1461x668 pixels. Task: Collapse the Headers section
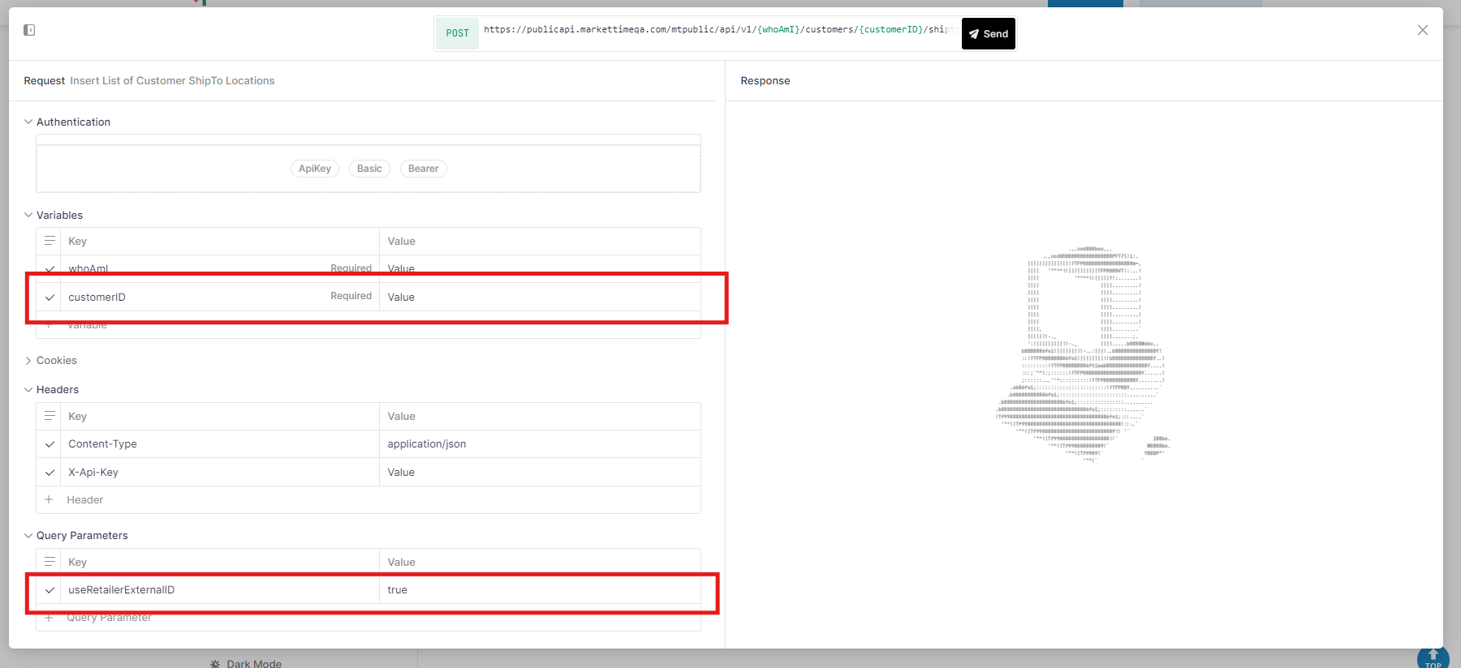tap(28, 390)
